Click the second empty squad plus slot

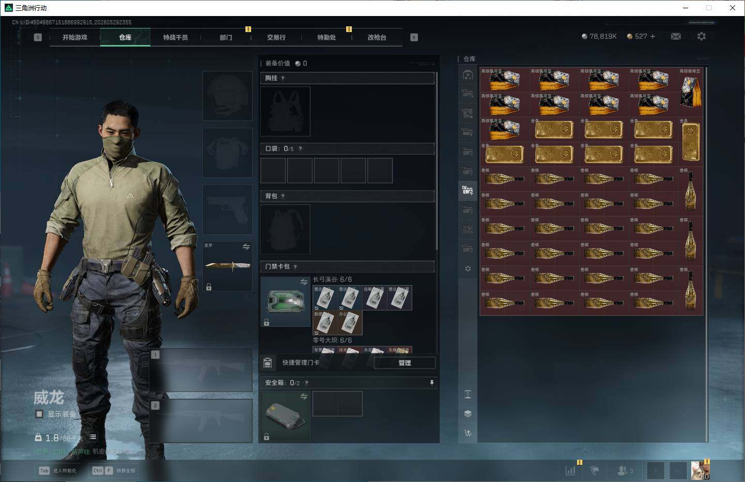click(678, 471)
